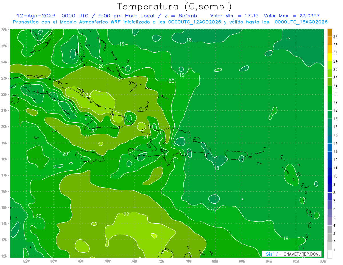This screenshot has width=343, height=265.
Task: Click the longitude label 60W
Action: pyautogui.click(x=323, y=261)
